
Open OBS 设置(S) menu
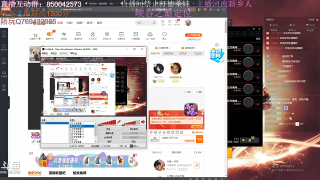coord(53,53)
